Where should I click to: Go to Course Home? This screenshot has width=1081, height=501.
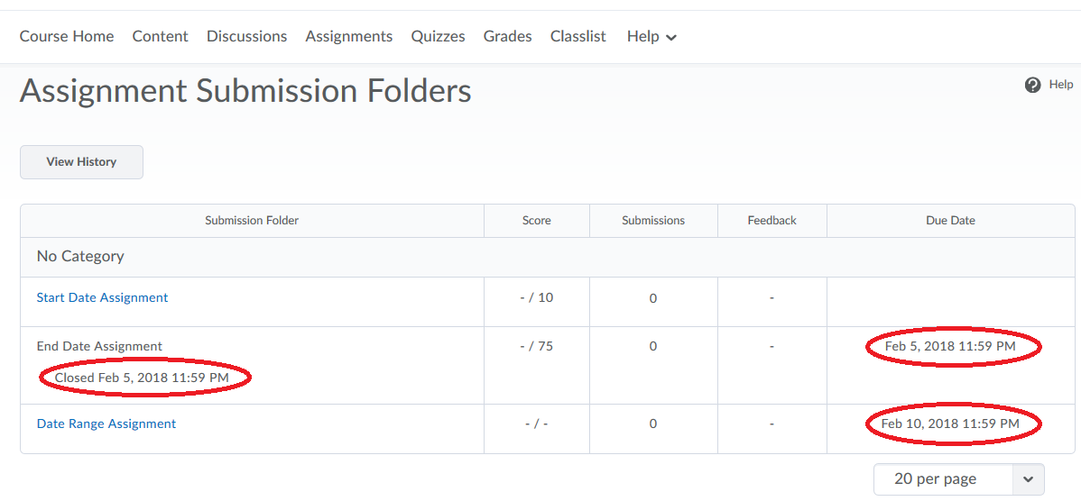tap(67, 37)
